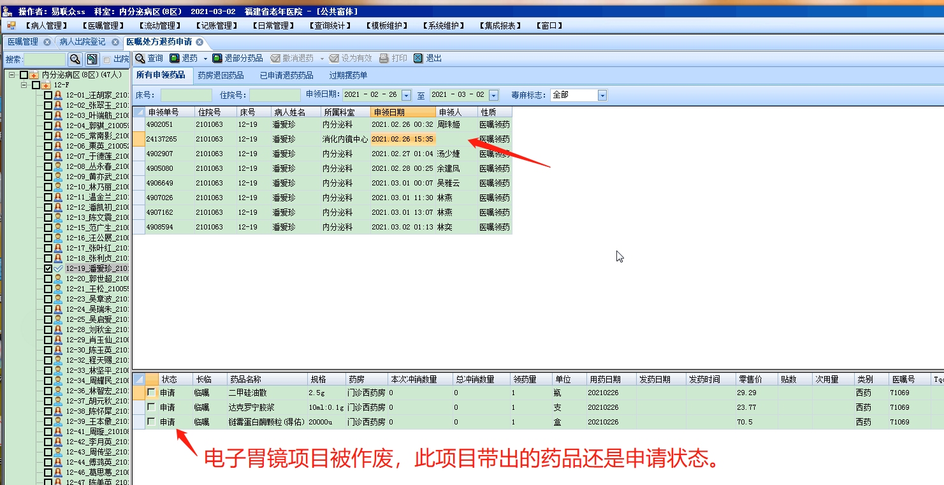Open the 【系统维护】 menu
The image size is (944, 485).
pos(443,25)
